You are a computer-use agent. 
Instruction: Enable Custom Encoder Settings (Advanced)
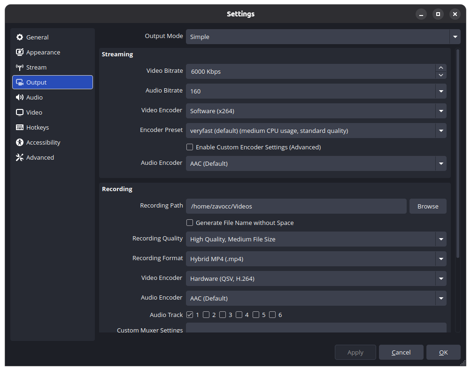[x=190, y=147]
